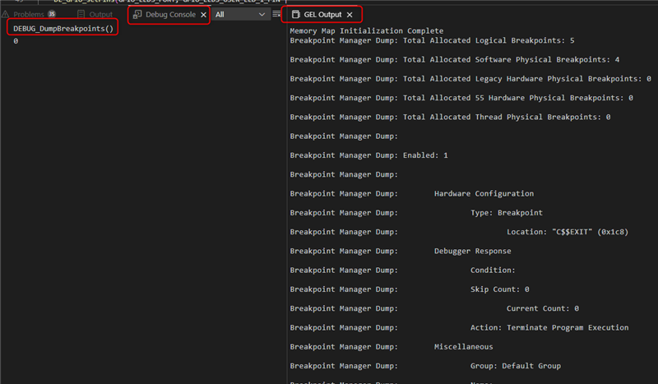Click '55 Hardware Physical Breakpoints: 0' line
Viewport: 658px width, 384px height.
[x=461, y=98]
